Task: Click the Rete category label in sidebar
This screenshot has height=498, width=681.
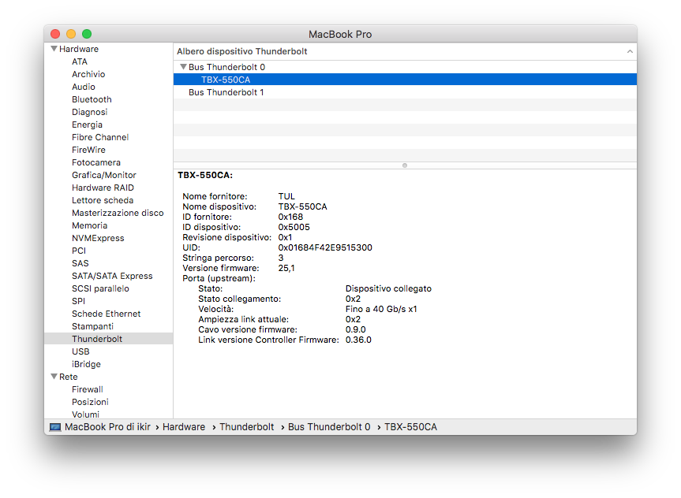Action: pyautogui.click(x=68, y=377)
